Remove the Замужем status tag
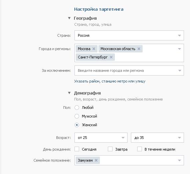 pyautogui.click(x=96, y=160)
